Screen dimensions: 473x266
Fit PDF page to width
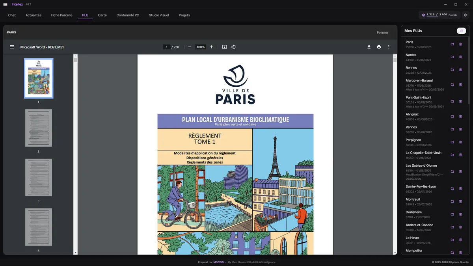tap(224, 47)
